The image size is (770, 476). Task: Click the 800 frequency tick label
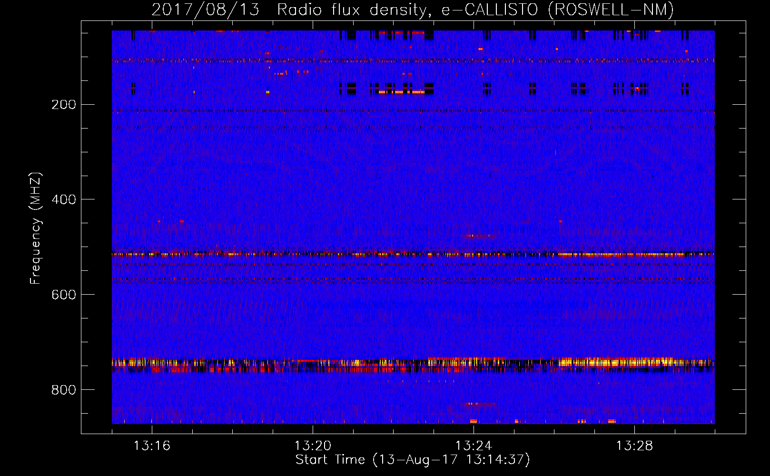click(64, 390)
